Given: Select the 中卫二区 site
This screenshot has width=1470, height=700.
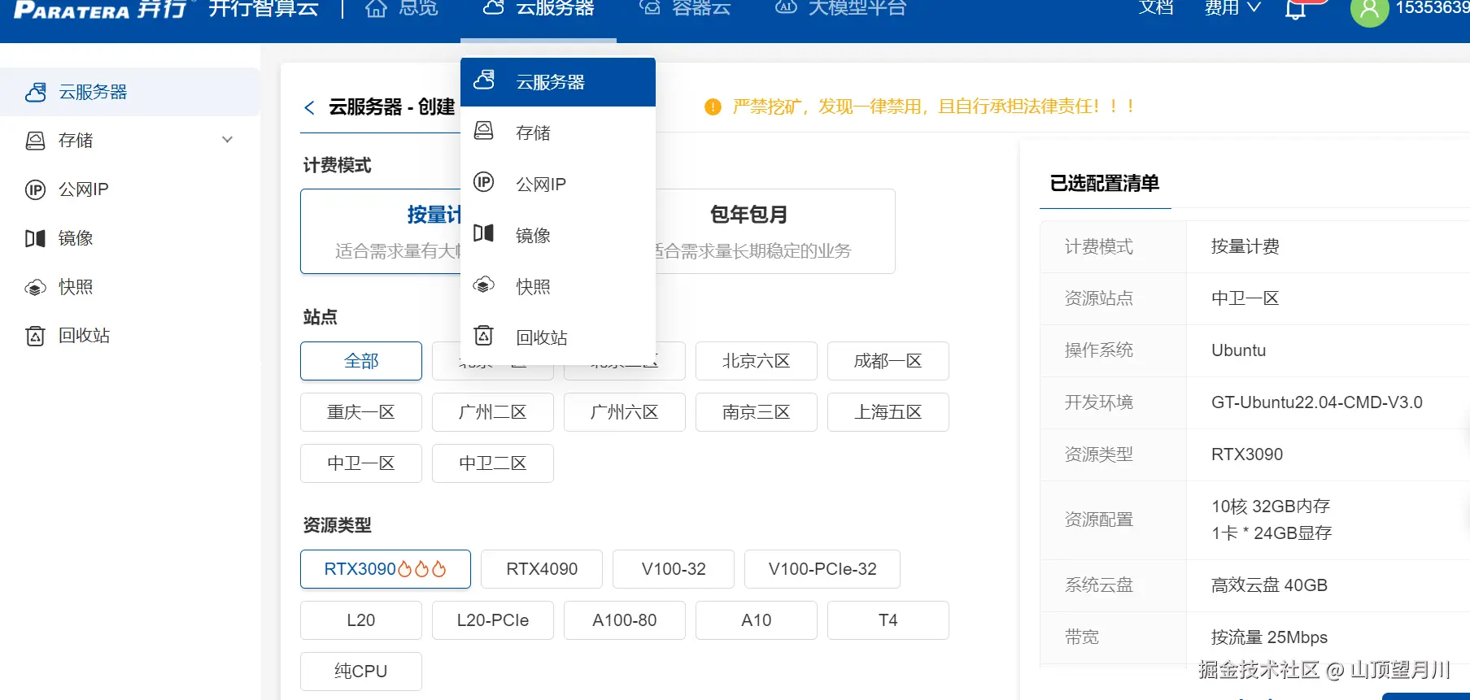Looking at the screenshot, I should pyautogui.click(x=493, y=463).
